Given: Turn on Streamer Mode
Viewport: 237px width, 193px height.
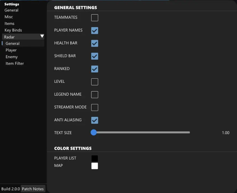Looking at the screenshot, I should pos(95,107).
